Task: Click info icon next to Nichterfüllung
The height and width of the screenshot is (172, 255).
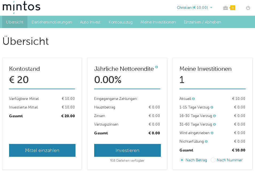Action: pyautogui.click(x=206, y=142)
